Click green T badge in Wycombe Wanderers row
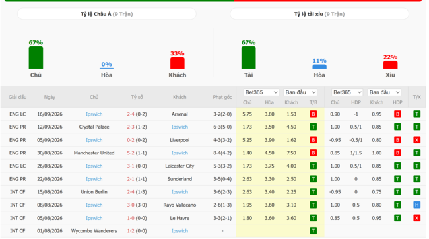This screenshot has width=429, height=239. tap(313, 231)
